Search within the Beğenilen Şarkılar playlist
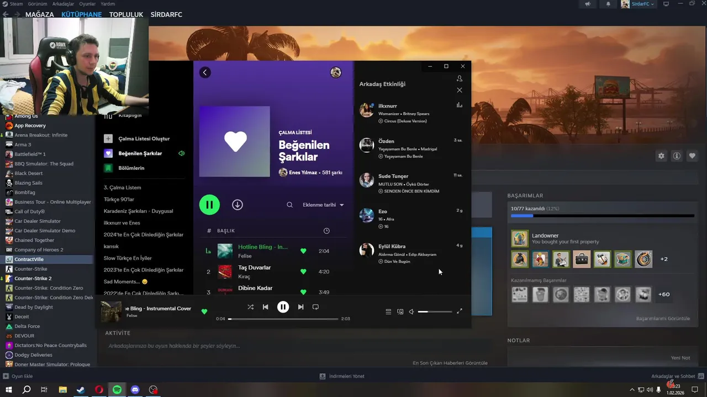 pos(289,205)
